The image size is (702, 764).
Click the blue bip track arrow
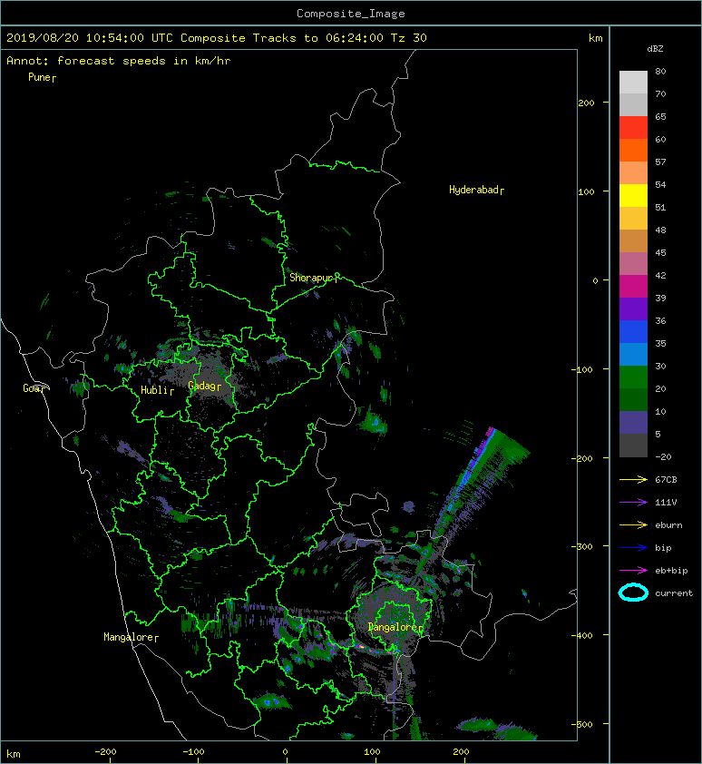tap(633, 548)
